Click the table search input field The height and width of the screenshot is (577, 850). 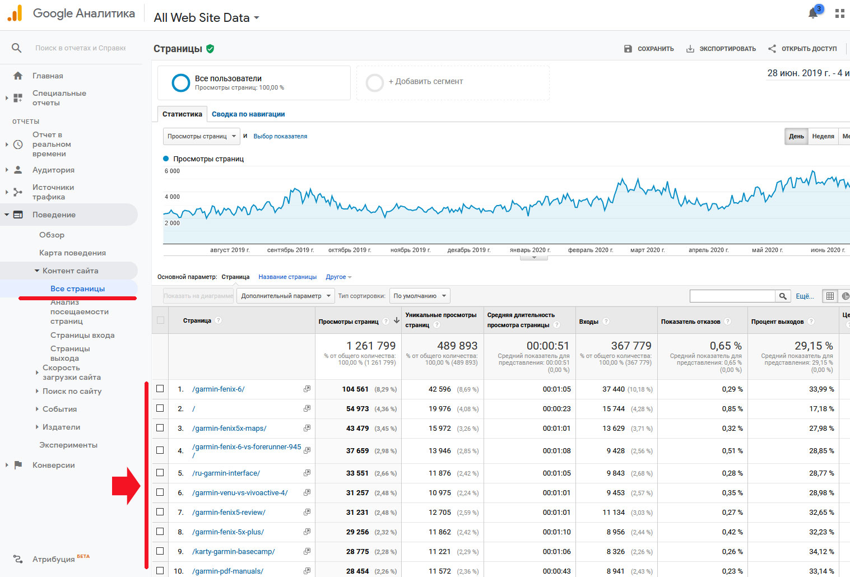pos(732,296)
